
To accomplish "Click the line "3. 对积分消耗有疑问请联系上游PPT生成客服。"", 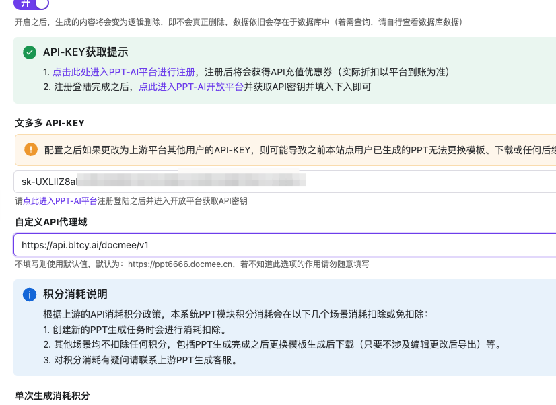I will (140, 360).
